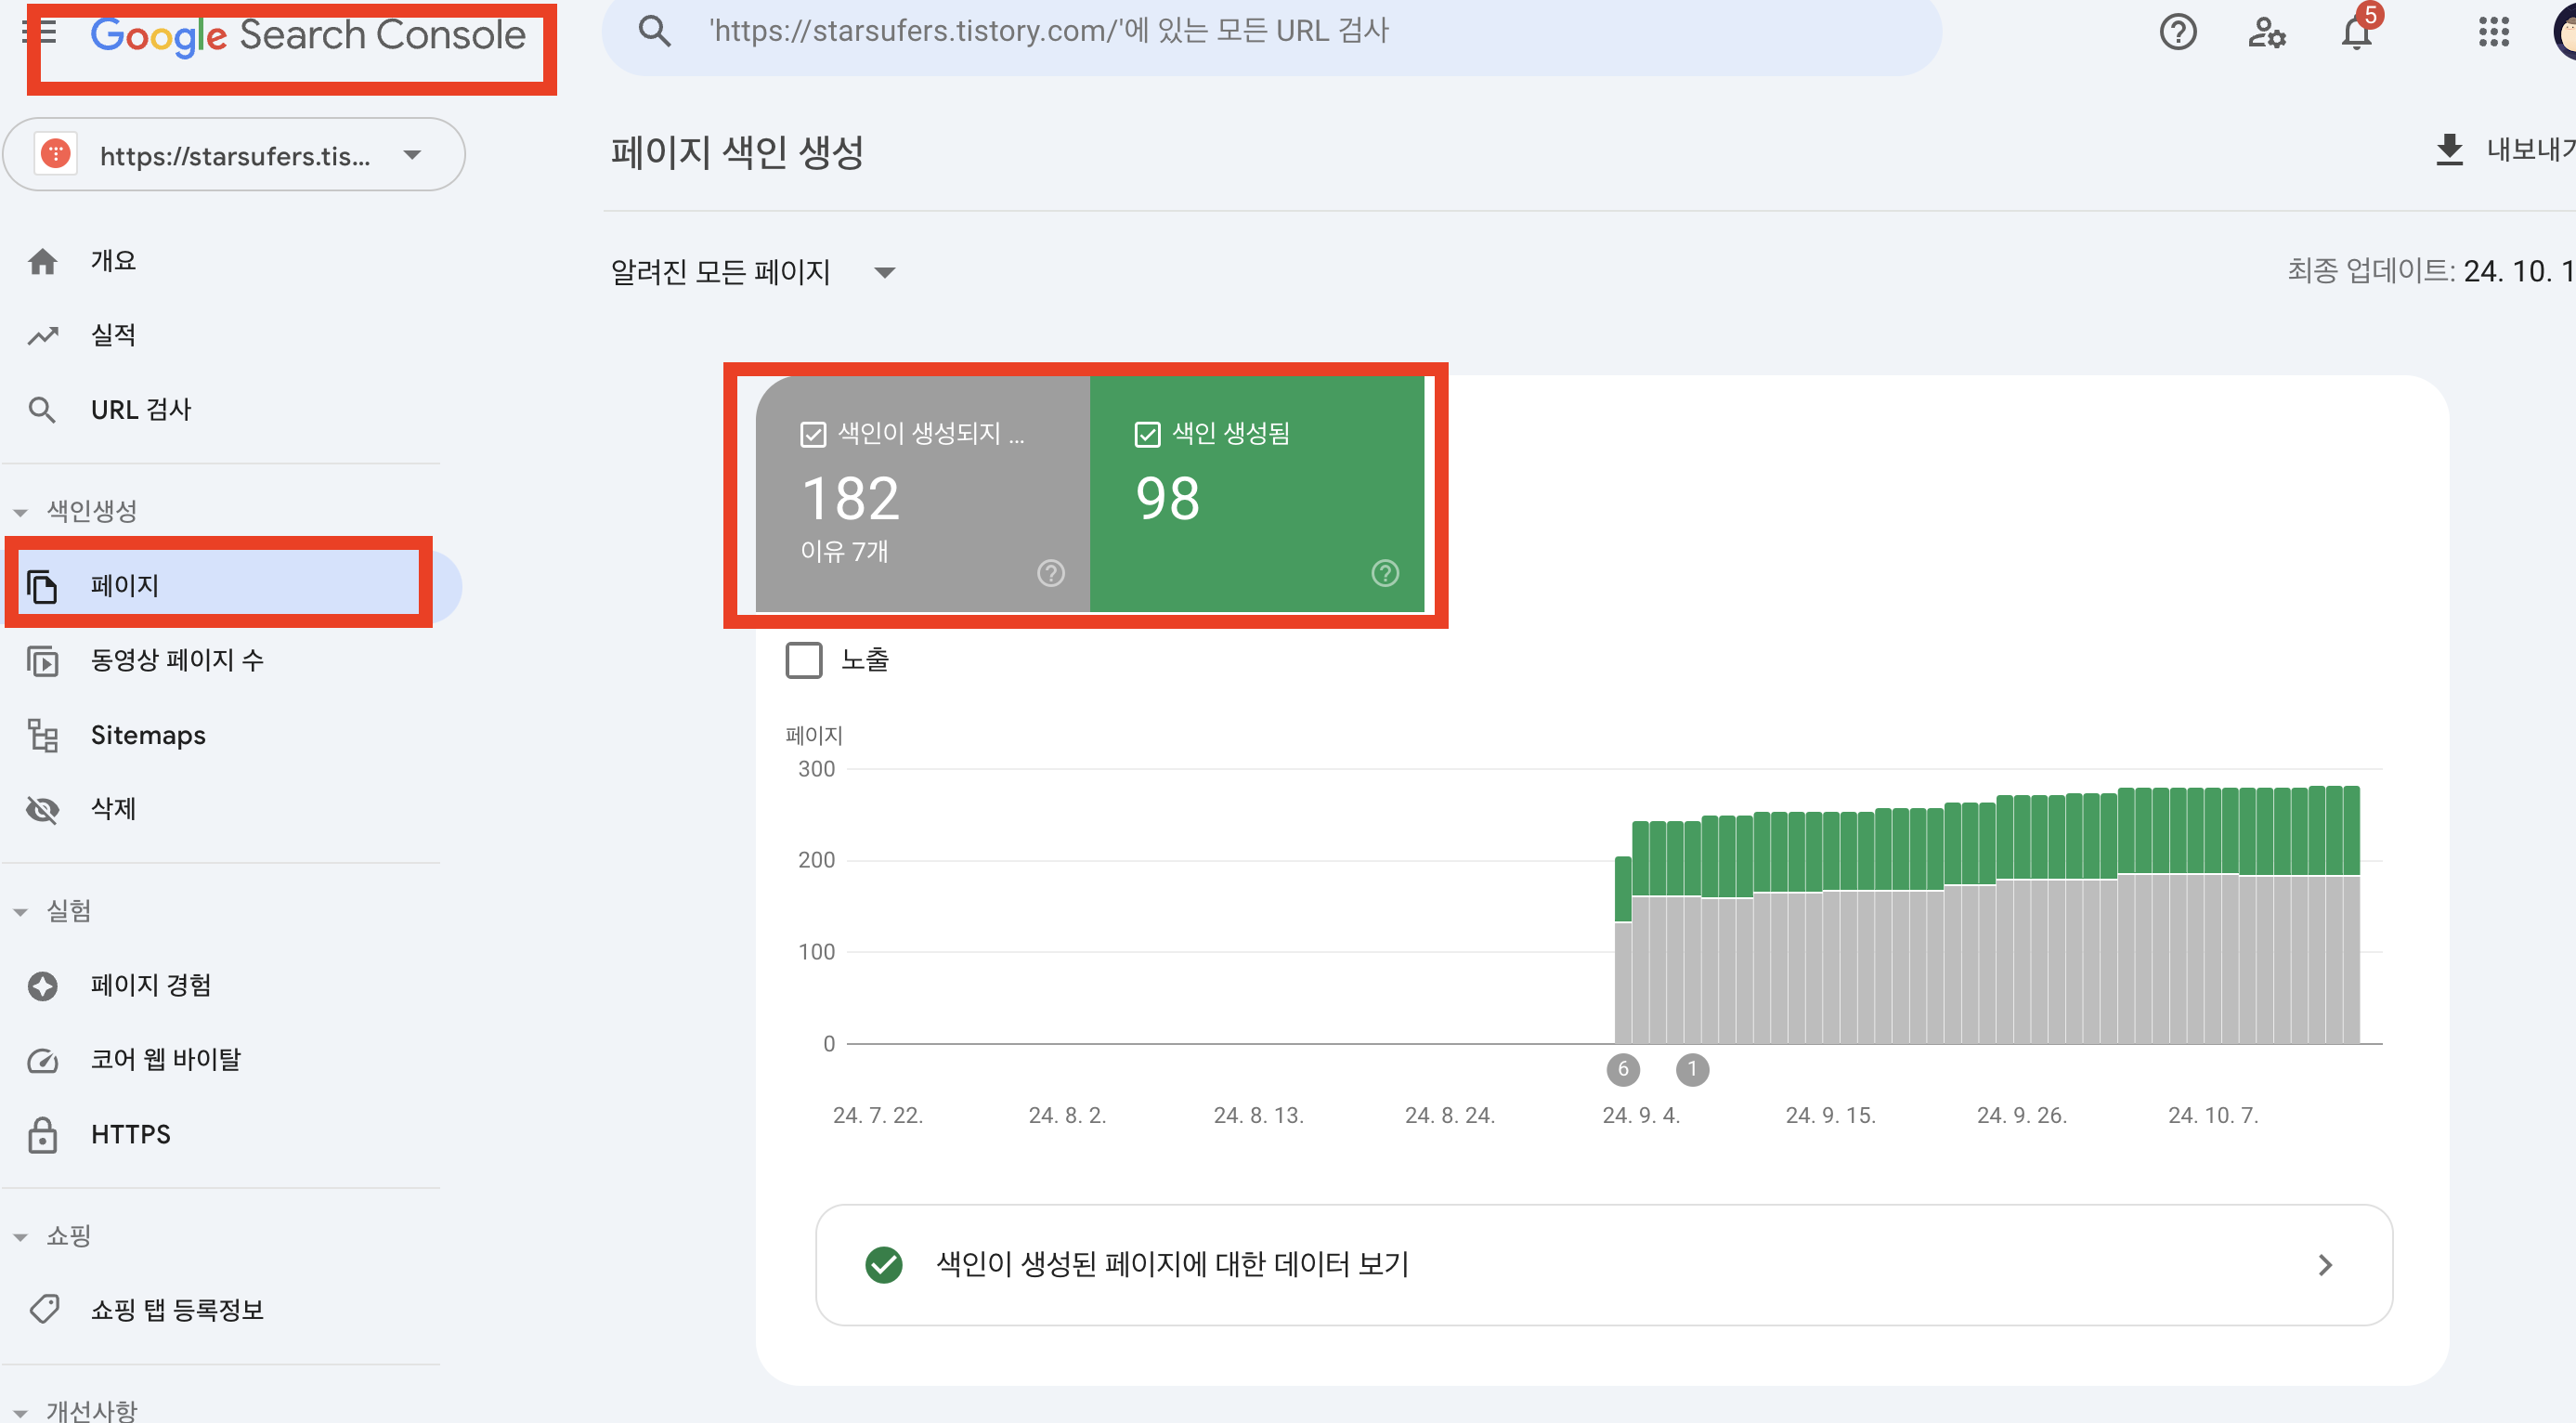Image resolution: width=2576 pixels, height=1423 pixels.
Task: Toggle the 색인이 생성되지 checkbox
Action: (813, 434)
